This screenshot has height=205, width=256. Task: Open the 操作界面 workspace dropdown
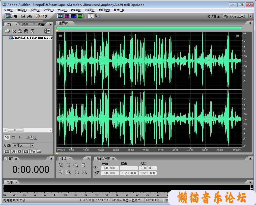tap(251, 16)
